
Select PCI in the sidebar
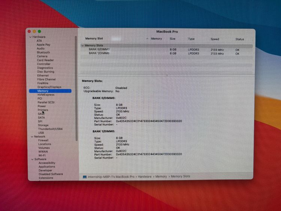click(40, 98)
